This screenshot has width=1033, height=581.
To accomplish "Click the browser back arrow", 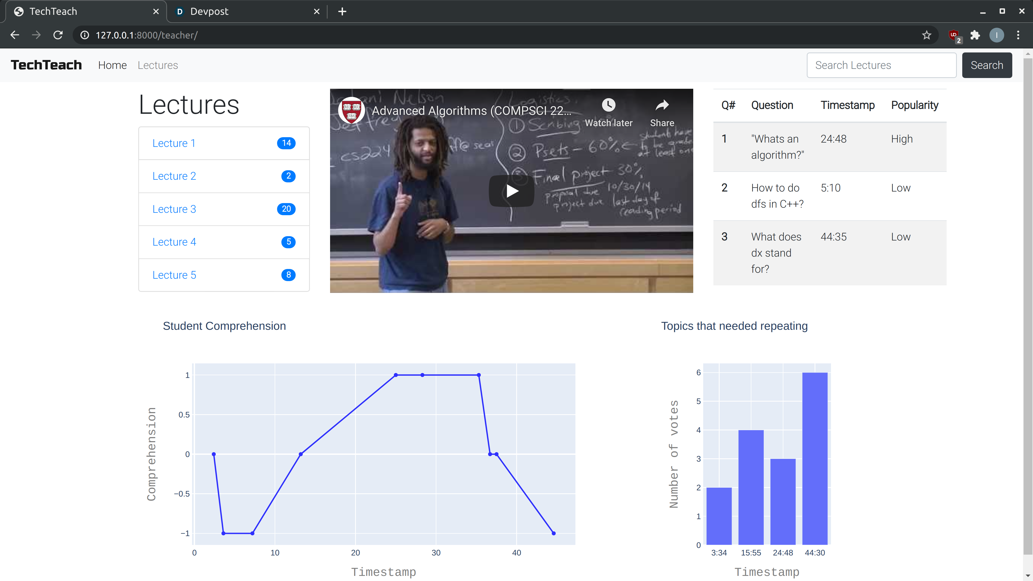I will (15, 35).
